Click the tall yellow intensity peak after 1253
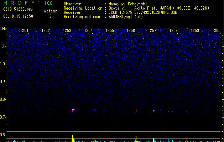 pyautogui.click(x=73, y=138)
